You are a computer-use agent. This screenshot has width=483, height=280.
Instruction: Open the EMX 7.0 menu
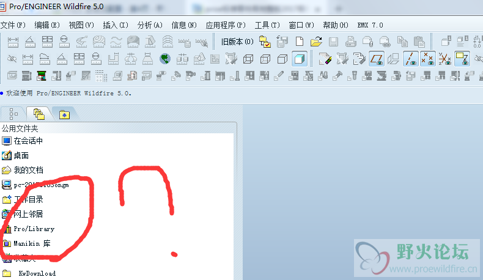pos(370,25)
